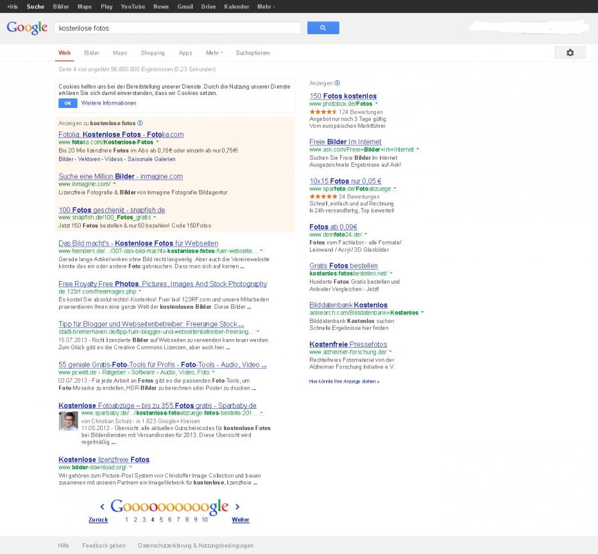Switch to Maps search tab
Viewport: 598px width, 554px height.
(x=120, y=53)
